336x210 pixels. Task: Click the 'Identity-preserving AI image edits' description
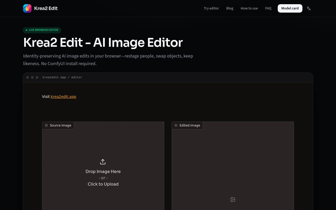coord(108,60)
